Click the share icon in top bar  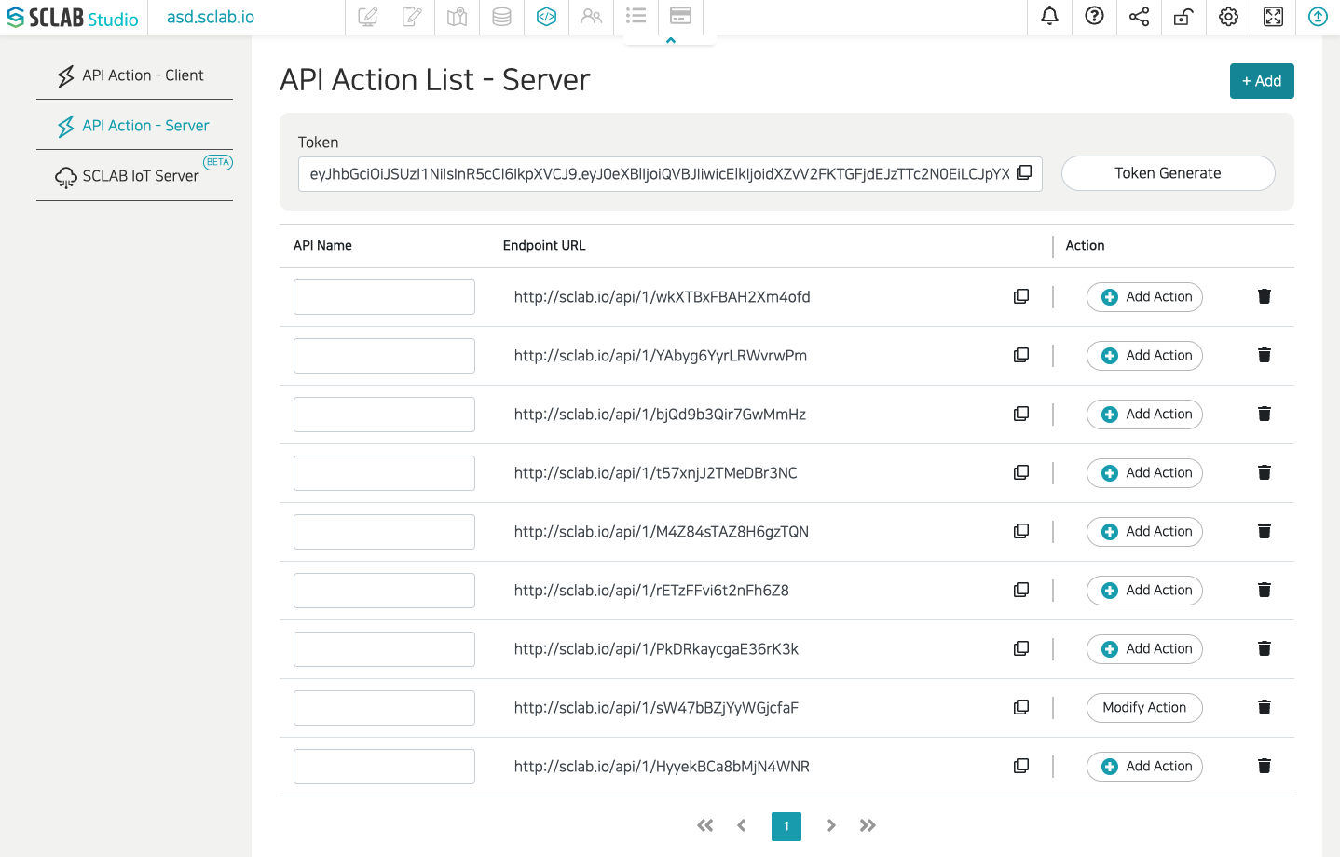(x=1139, y=16)
